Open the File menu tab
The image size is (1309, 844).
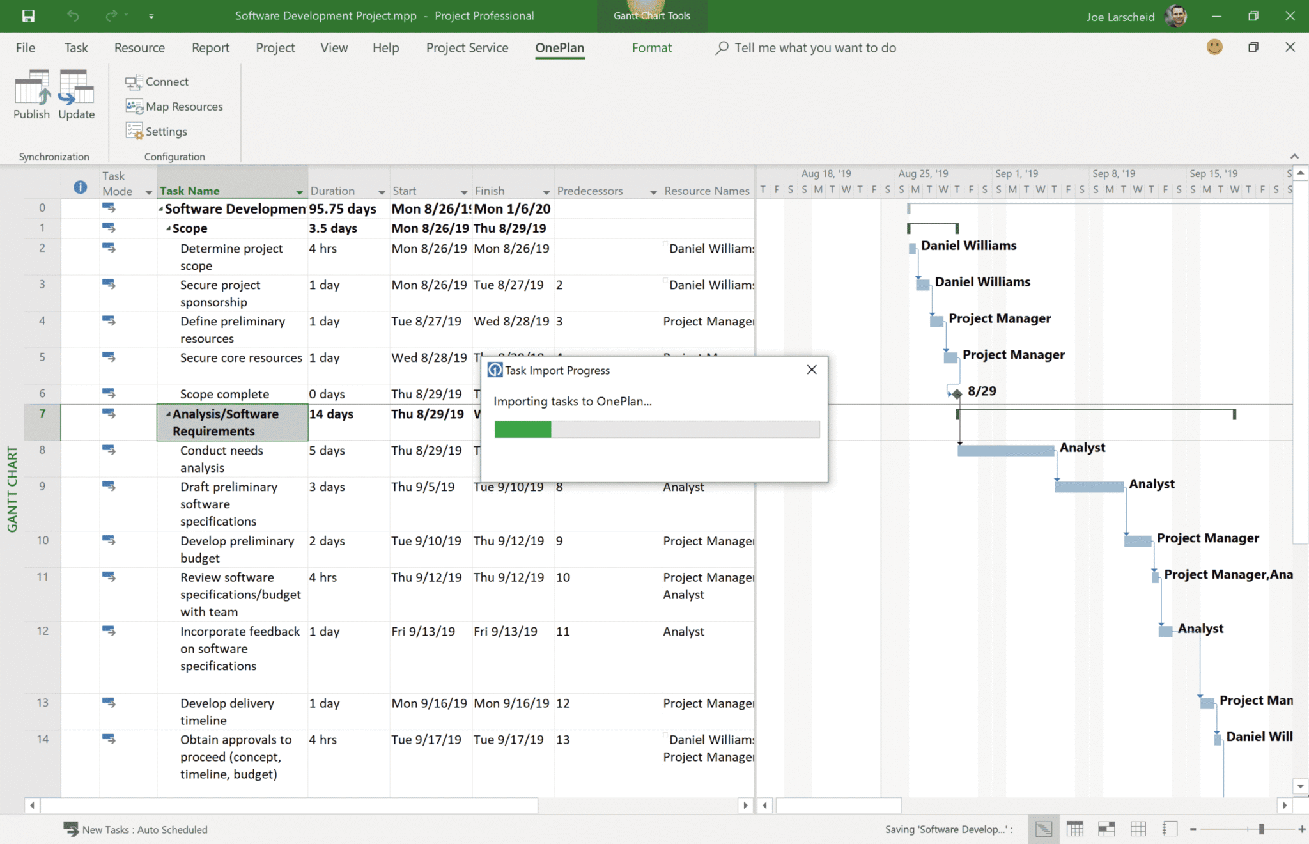tap(26, 48)
